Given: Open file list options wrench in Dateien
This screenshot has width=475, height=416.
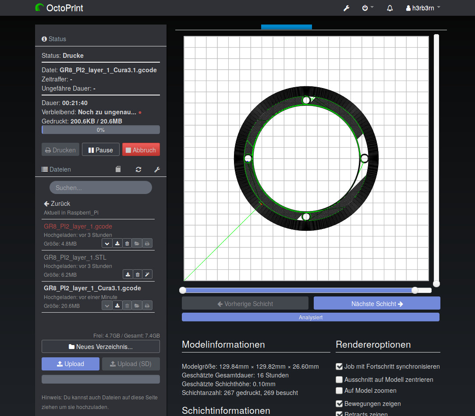Looking at the screenshot, I should 157,169.
